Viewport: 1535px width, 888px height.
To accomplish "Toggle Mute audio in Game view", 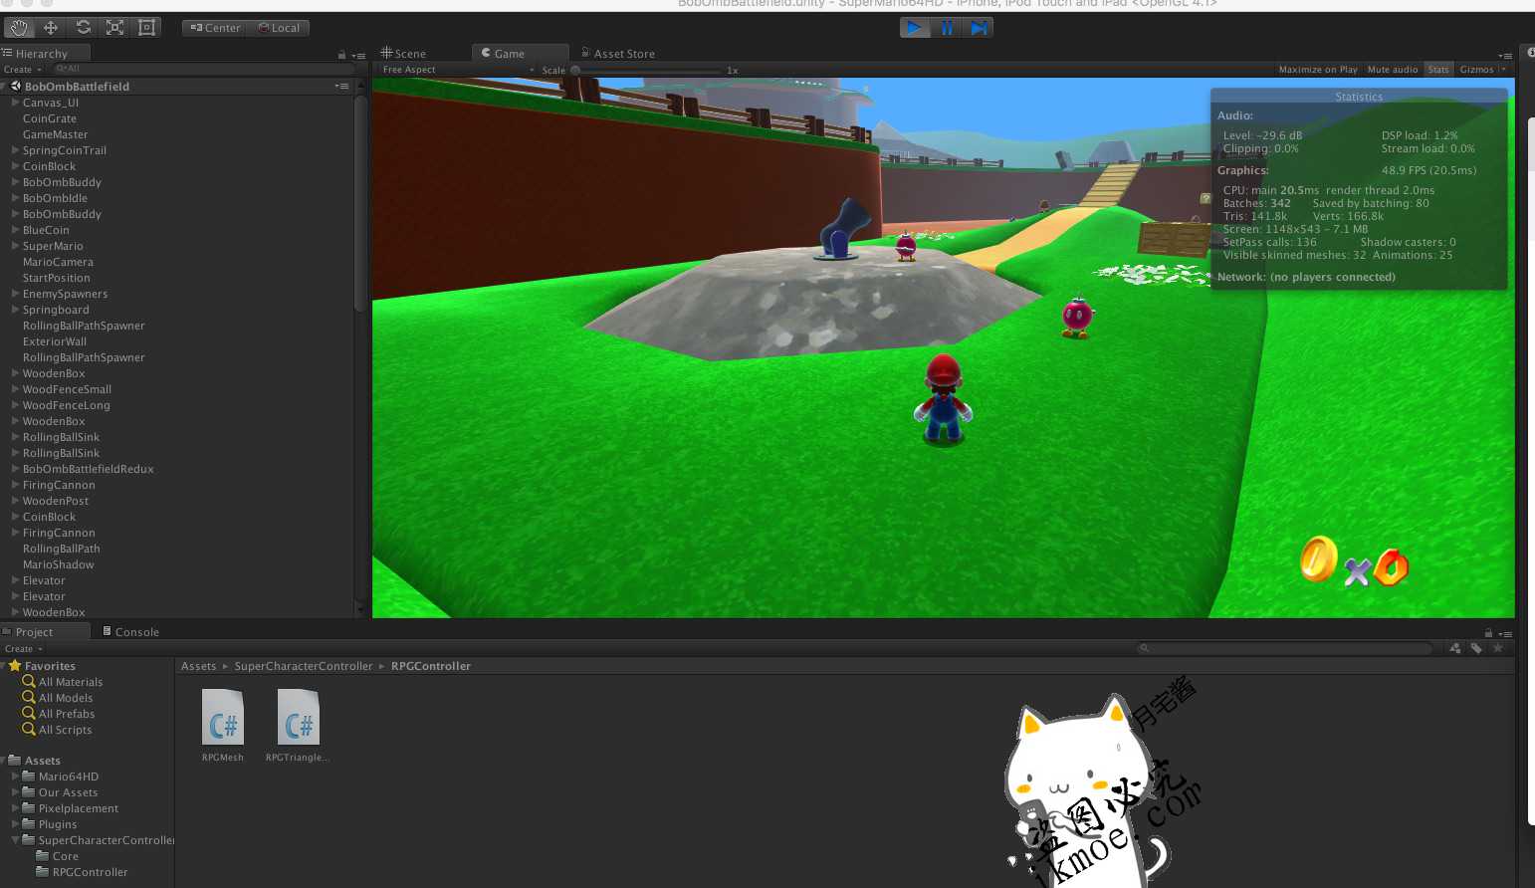I will point(1392,70).
